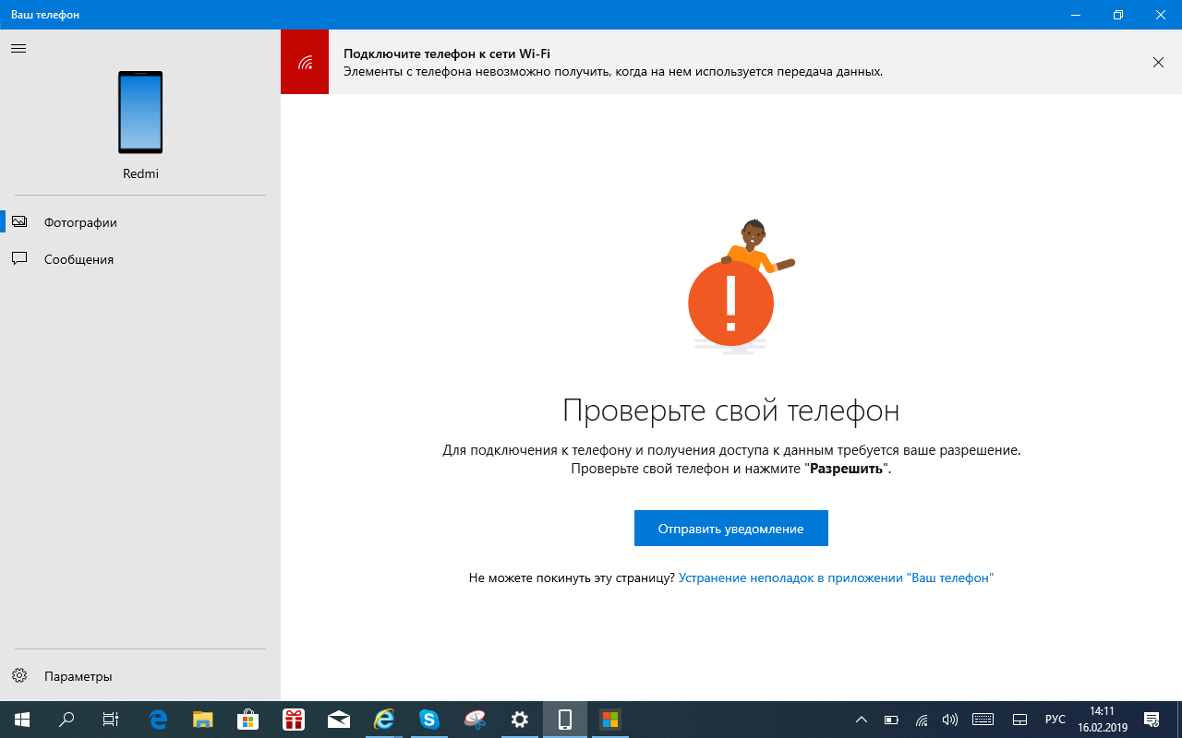Select the Redmi device name label
The image size is (1182, 738).
pos(140,173)
